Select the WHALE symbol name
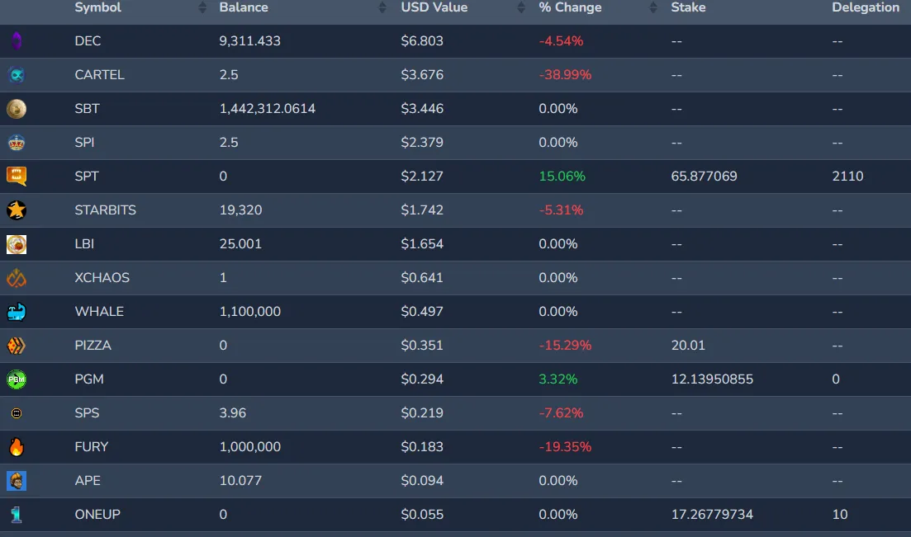 [x=99, y=312]
